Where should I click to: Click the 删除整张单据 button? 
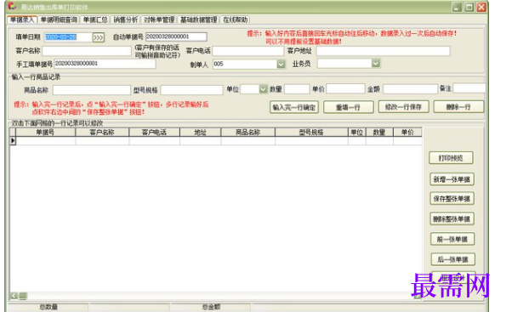(x=452, y=219)
